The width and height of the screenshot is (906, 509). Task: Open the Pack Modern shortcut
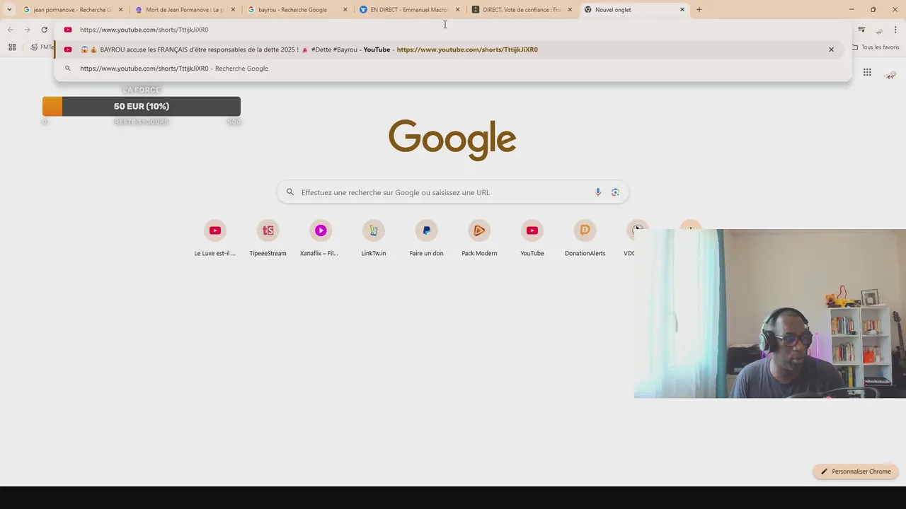tap(479, 238)
